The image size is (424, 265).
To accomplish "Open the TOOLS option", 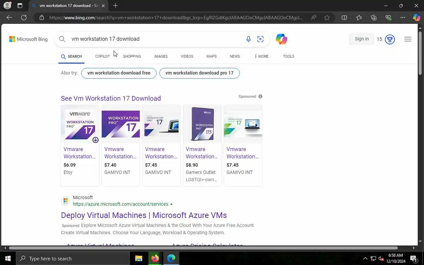I will tap(289, 56).
